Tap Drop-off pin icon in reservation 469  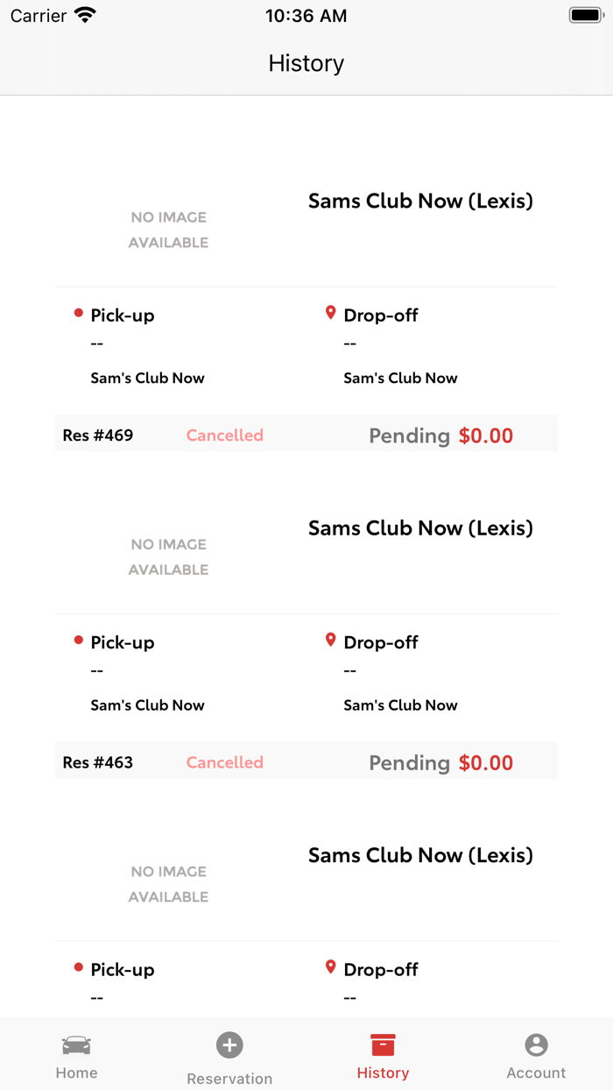point(330,313)
